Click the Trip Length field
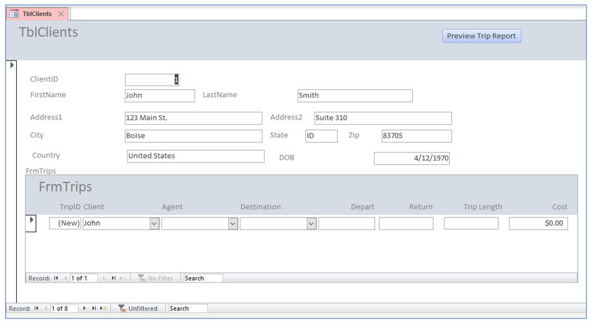 471,223
